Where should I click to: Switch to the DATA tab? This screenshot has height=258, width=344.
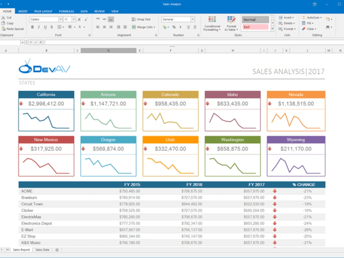[84, 11]
